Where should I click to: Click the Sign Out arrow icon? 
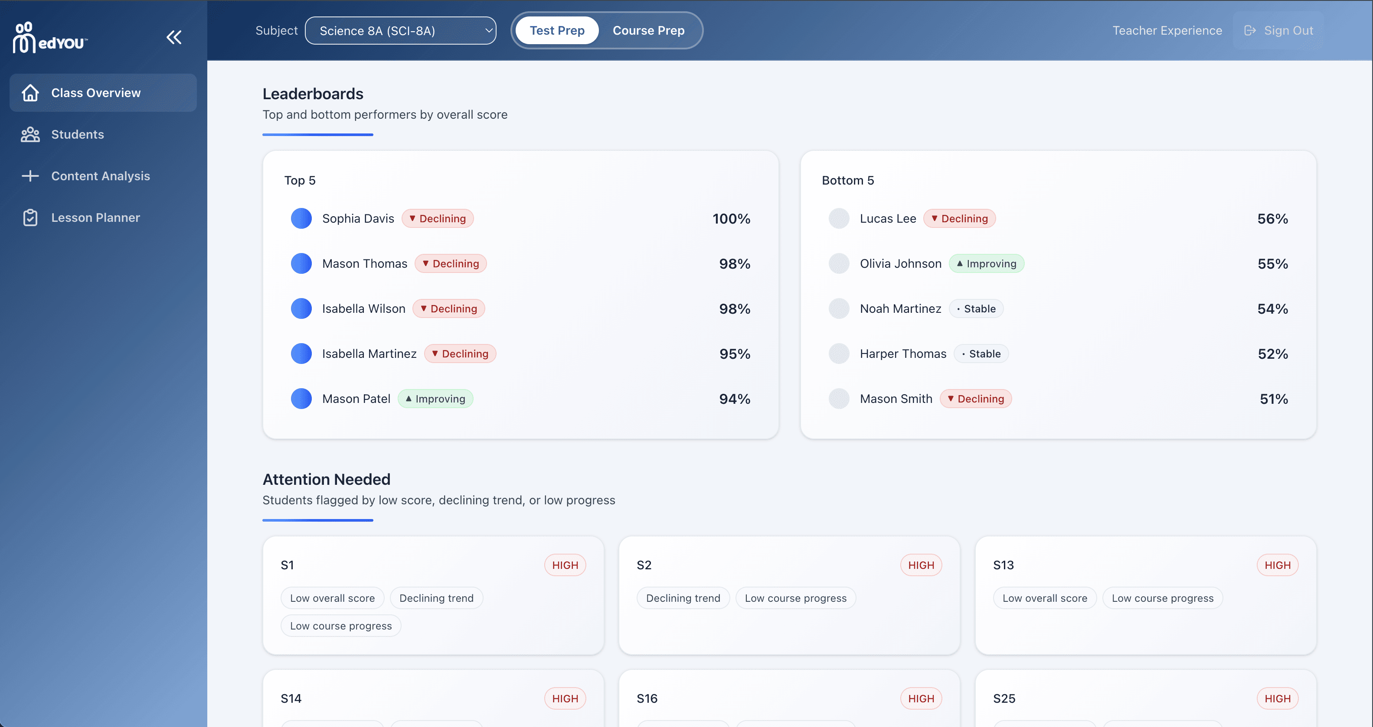[x=1249, y=30]
